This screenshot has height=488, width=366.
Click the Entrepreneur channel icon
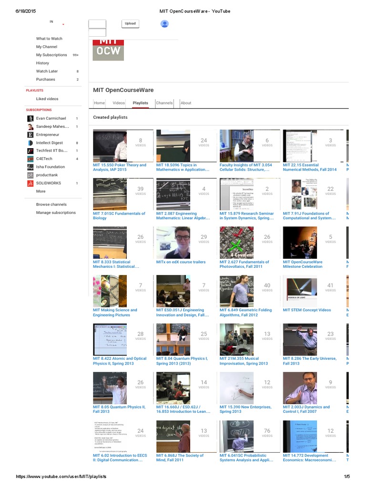(30, 135)
